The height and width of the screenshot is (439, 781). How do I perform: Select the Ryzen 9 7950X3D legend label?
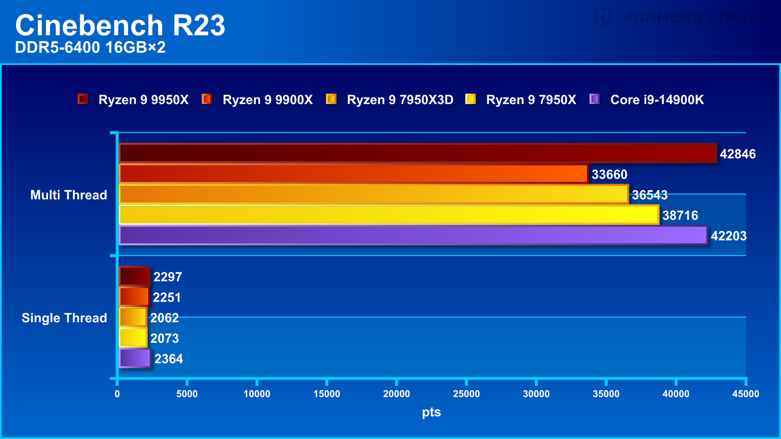coord(400,100)
